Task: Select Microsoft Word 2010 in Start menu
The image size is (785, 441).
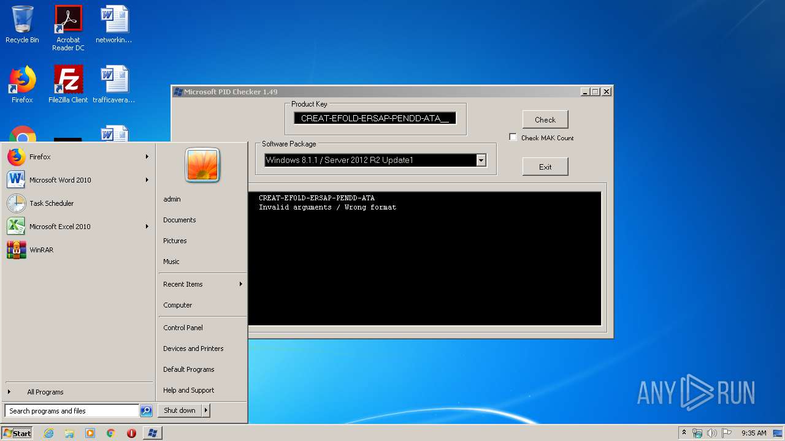Action: tap(78, 180)
